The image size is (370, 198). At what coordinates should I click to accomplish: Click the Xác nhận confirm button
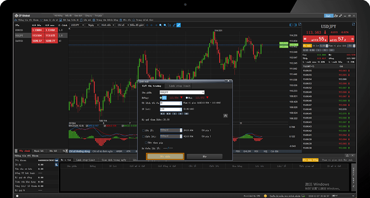tap(165, 156)
